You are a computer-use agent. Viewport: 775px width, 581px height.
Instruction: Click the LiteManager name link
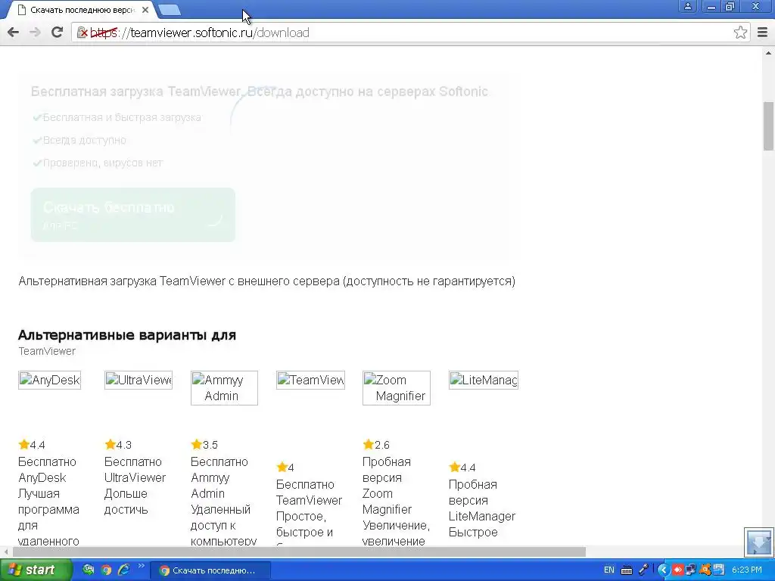pos(482,516)
